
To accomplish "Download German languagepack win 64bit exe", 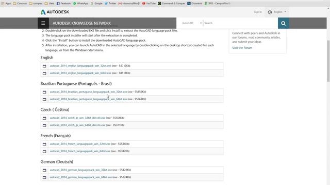I will [81, 177].
